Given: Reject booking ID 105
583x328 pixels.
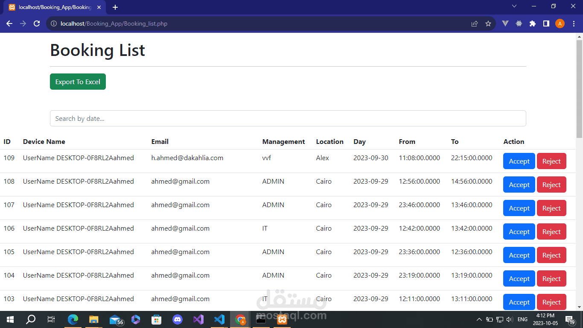Looking at the screenshot, I should pos(551,255).
